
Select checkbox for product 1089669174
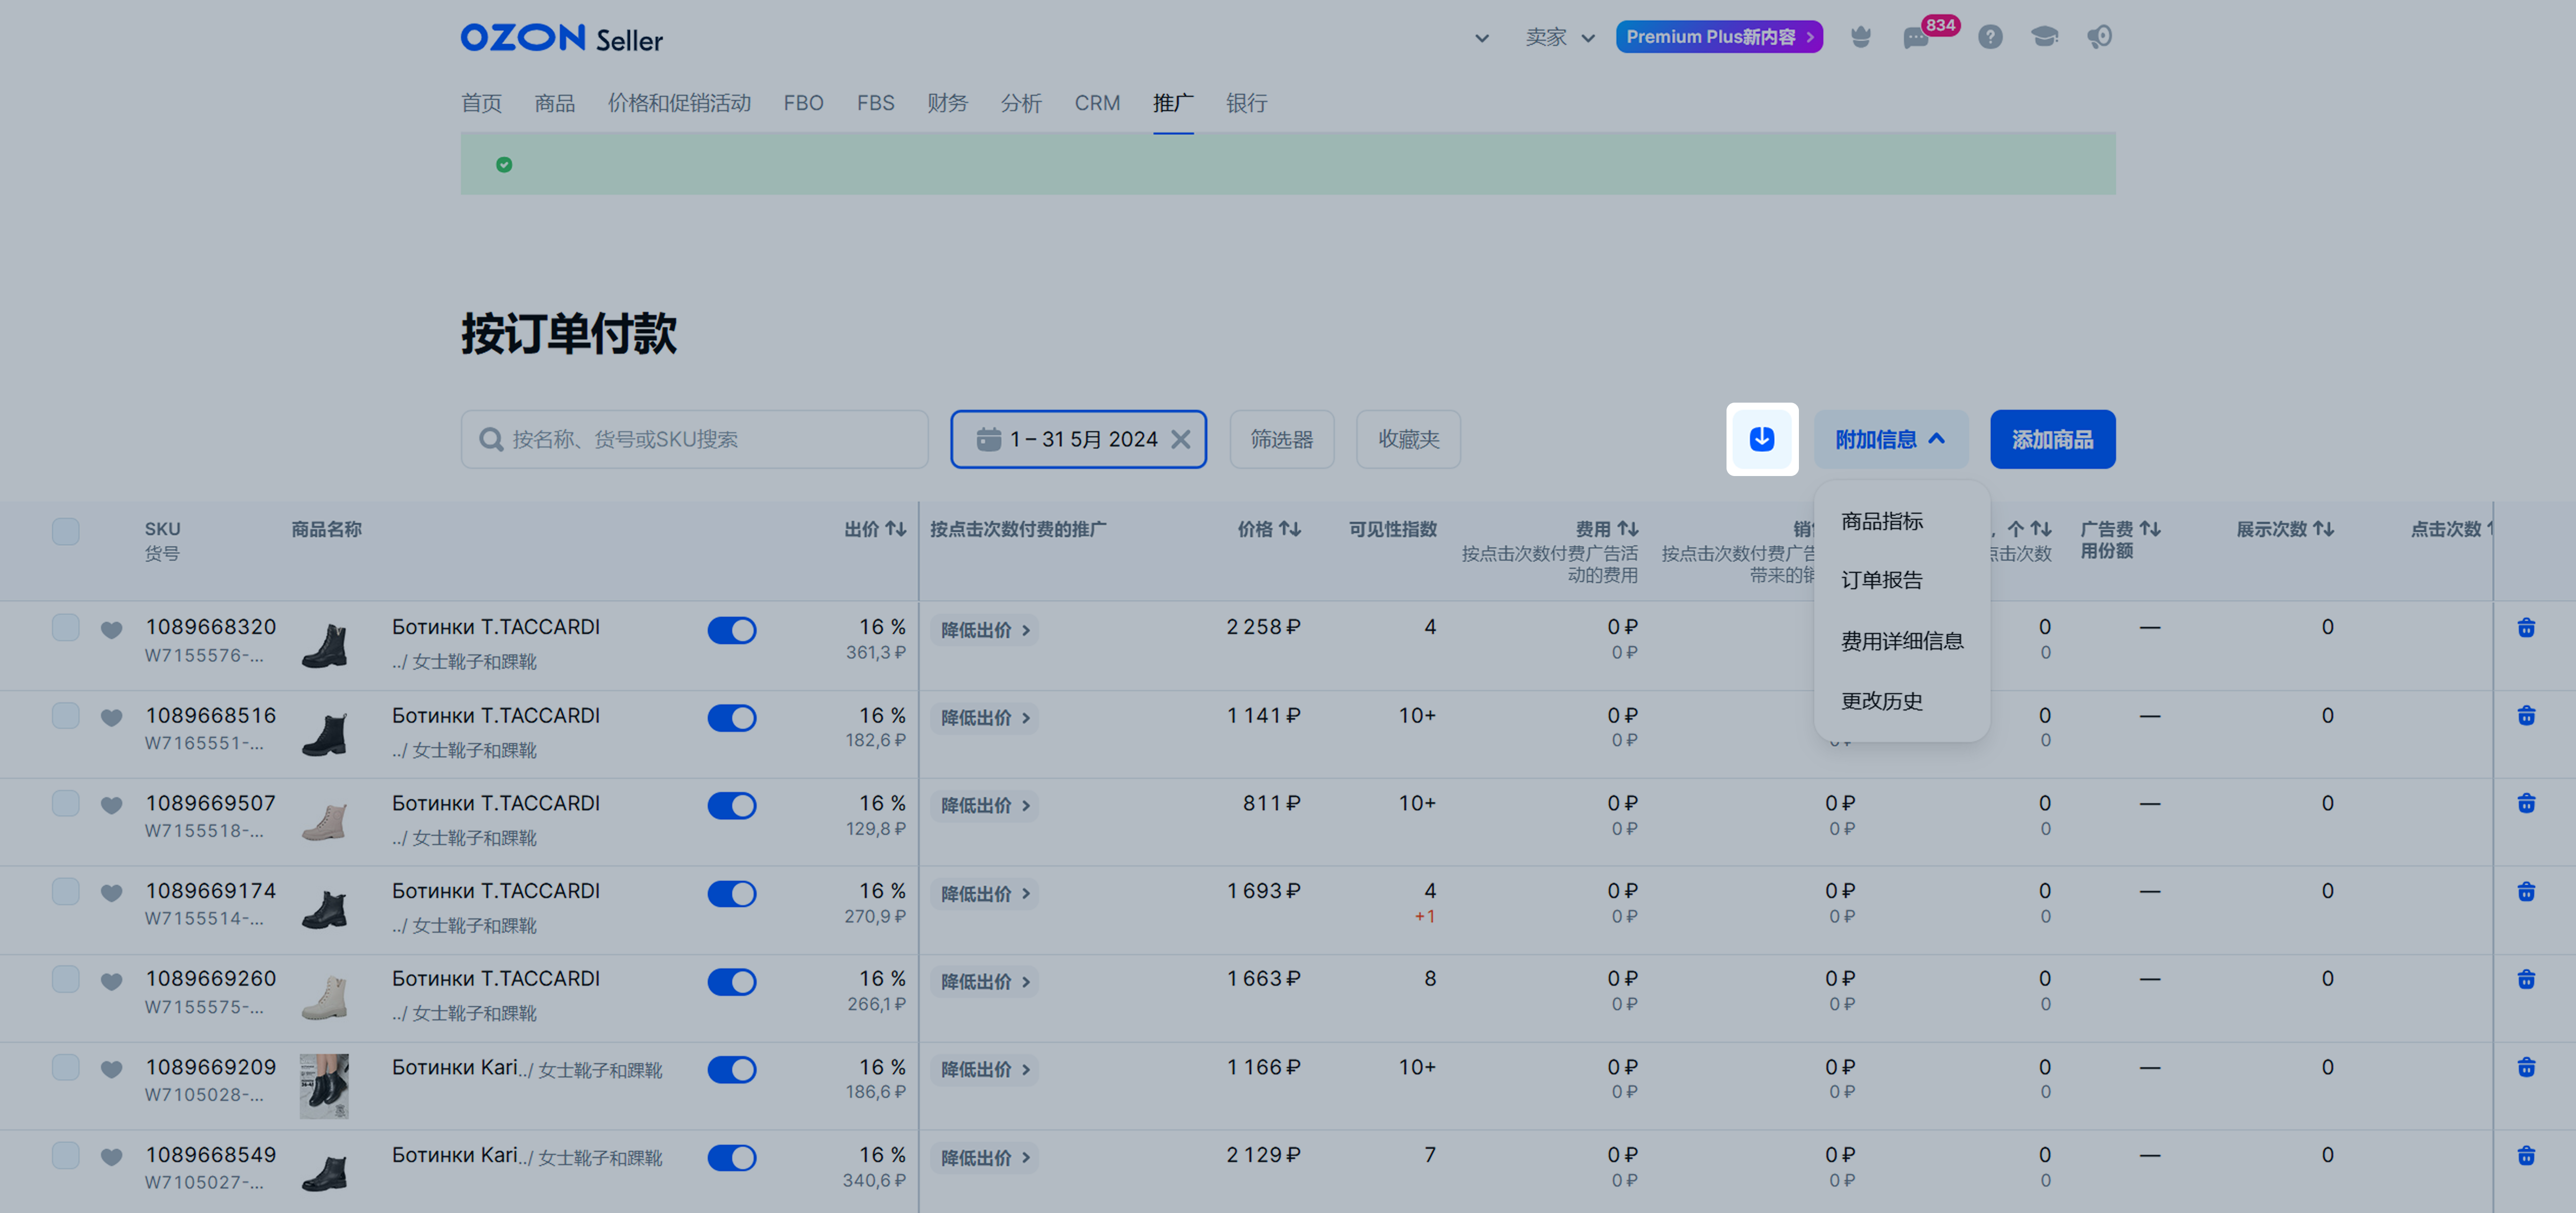pos(66,891)
